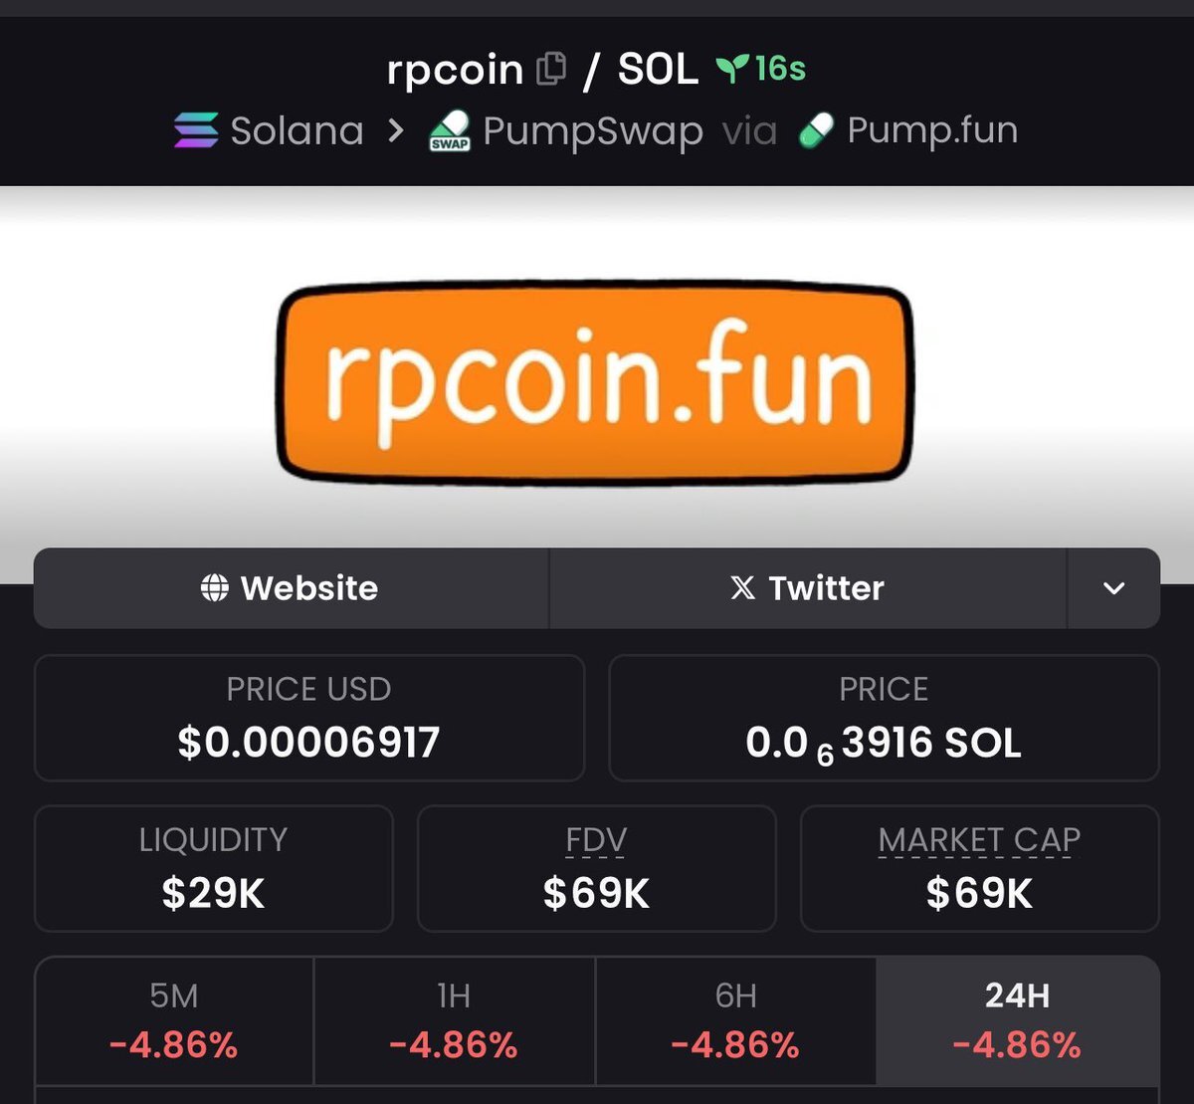Click the globe icon on Website button
Image resolution: width=1194 pixels, height=1104 pixels.
click(x=214, y=588)
